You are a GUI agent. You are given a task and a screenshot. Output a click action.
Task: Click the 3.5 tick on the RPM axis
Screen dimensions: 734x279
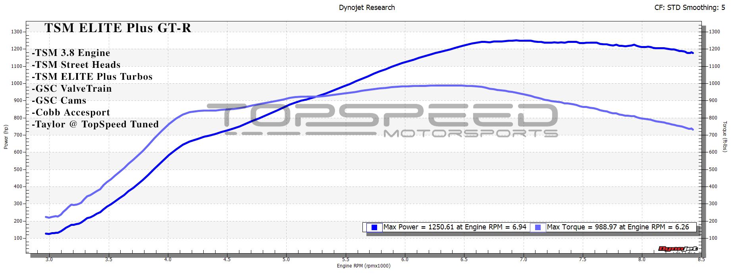click(x=108, y=260)
